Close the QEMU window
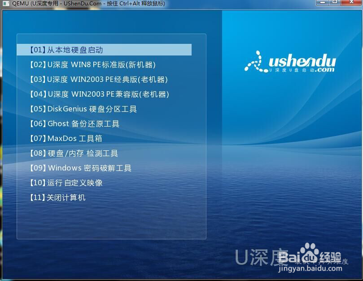Viewport: 363px width, 281px height. pyautogui.click(x=351, y=2)
